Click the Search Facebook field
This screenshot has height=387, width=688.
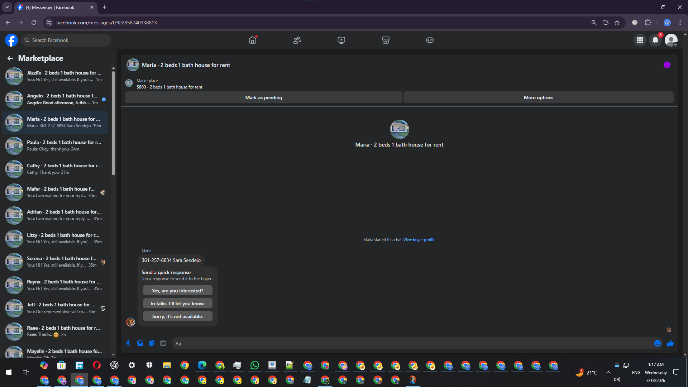[66, 40]
